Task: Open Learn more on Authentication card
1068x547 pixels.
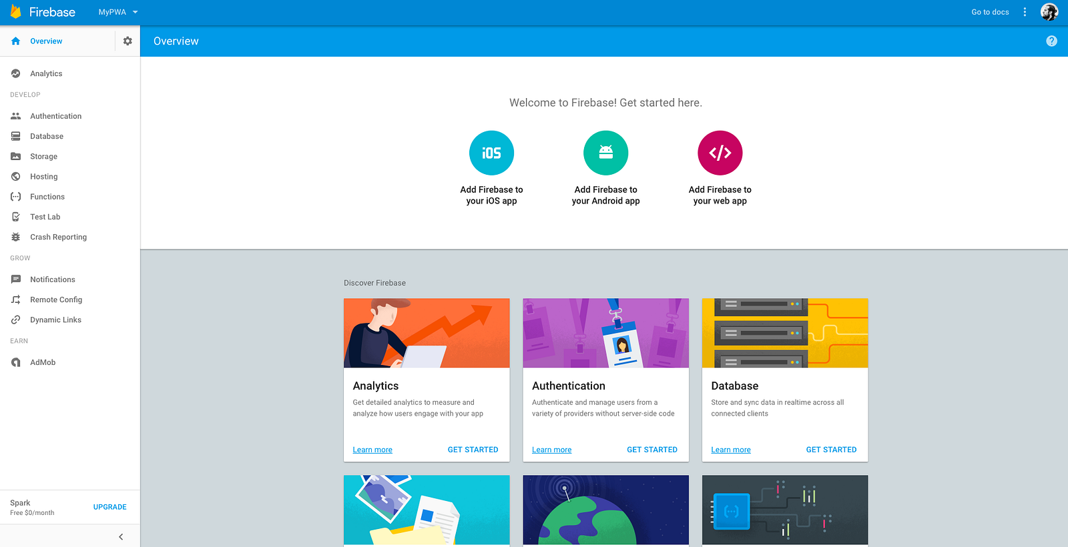Action: coord(551,450)
